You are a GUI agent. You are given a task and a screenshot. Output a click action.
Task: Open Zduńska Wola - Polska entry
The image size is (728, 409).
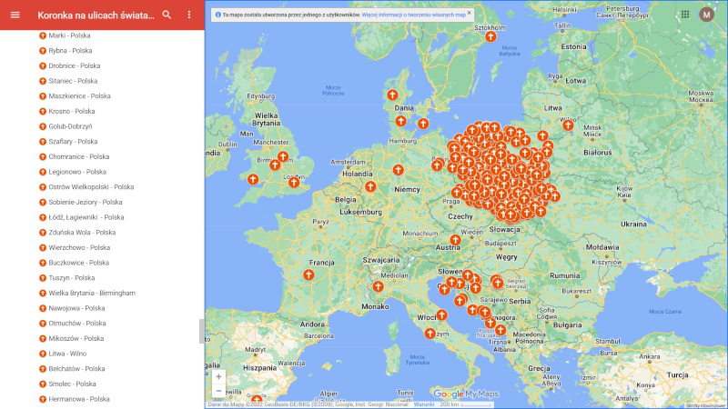click(82, 233)
